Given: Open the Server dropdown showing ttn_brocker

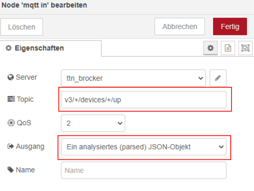Looking at the screenshot, I should click(x=133, y=78).
